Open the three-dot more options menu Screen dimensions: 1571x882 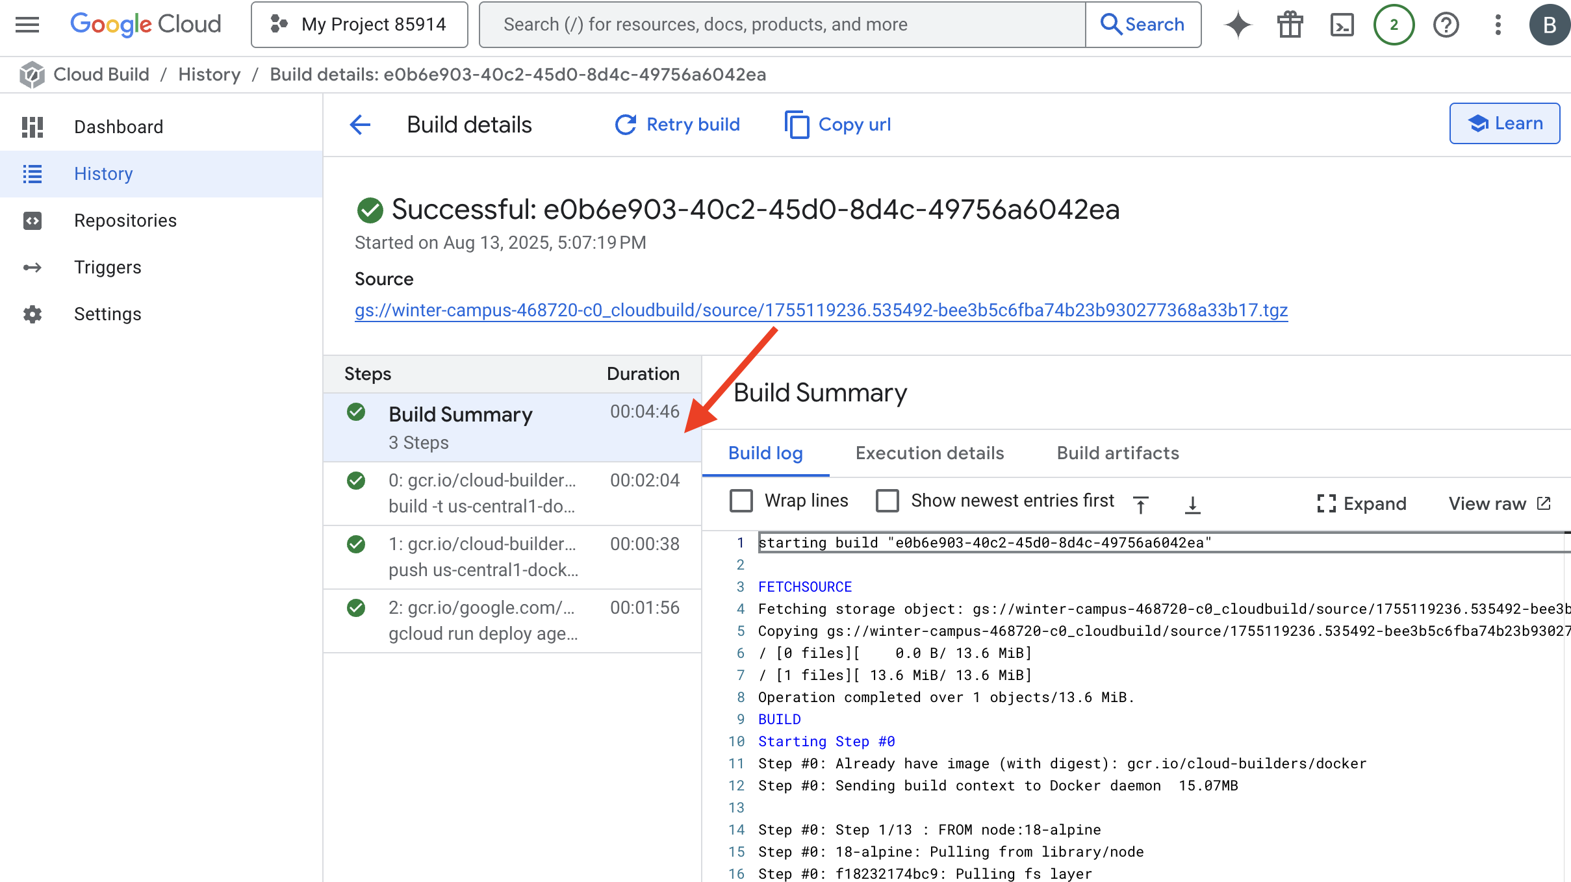tap(1498, 25)
